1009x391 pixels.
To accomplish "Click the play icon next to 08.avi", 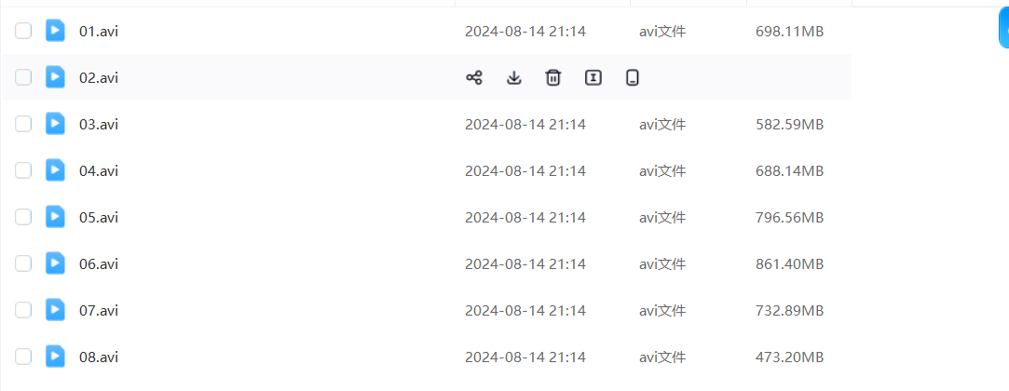I will [56, 357].
